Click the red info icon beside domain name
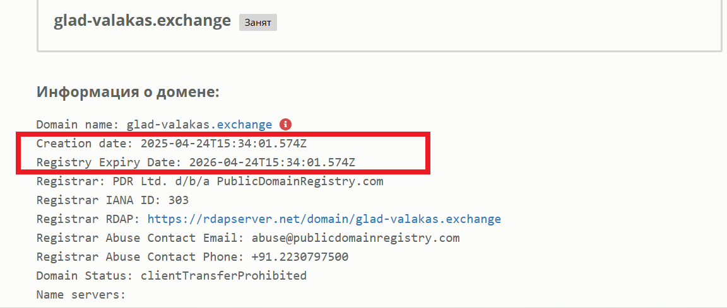The width and height of the screenshot is (727, 308). click(286, 124)
